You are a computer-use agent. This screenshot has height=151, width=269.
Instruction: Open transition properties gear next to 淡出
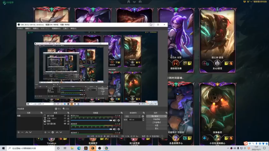[143, 116]
